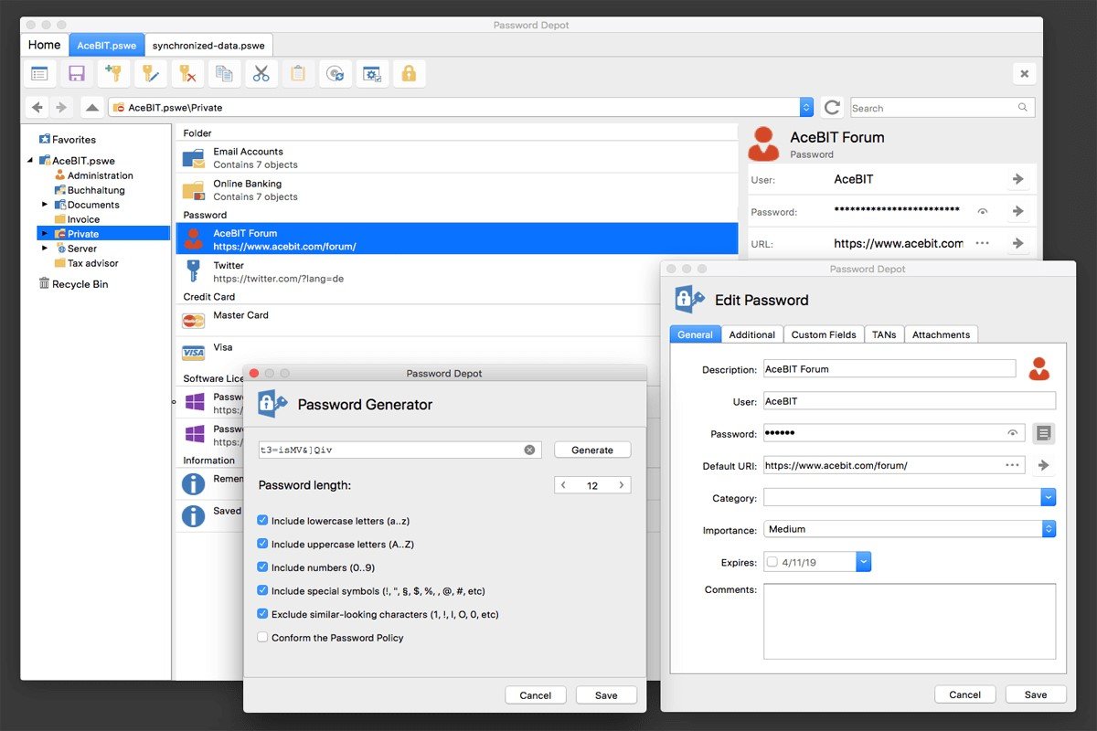Expand the Documents tree node
Viewport: 1097px width, 731px height.
point(45,204)
